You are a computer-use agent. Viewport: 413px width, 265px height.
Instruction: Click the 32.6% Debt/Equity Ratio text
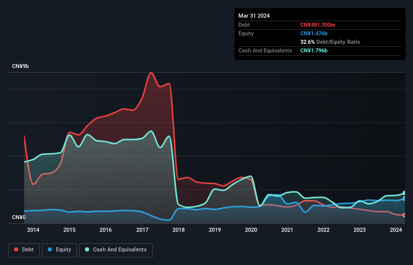[x=331, y=42]
